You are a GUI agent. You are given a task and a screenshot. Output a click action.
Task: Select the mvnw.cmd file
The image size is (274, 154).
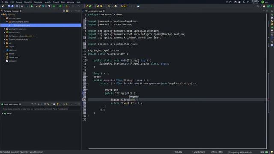pyautogui.click(x=13, y=57)
